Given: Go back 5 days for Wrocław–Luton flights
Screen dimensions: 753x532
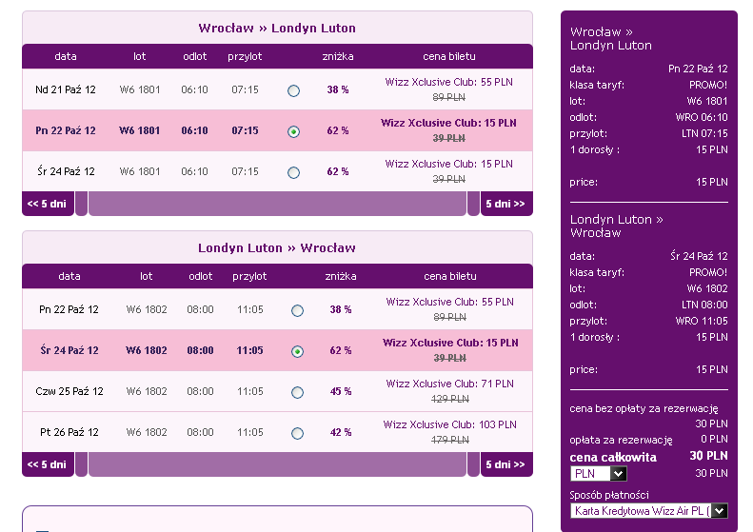Looking at the screenshot, I should pos(48,204).
